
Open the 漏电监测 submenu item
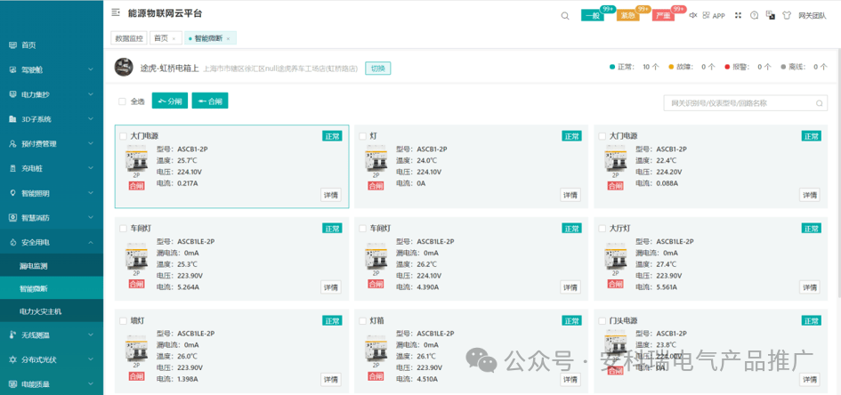[52, 266]
